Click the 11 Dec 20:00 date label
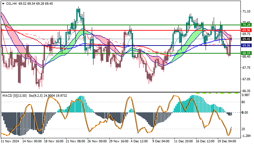The width and height of the screenshot is (254, 145). click(x=184, y=141)
